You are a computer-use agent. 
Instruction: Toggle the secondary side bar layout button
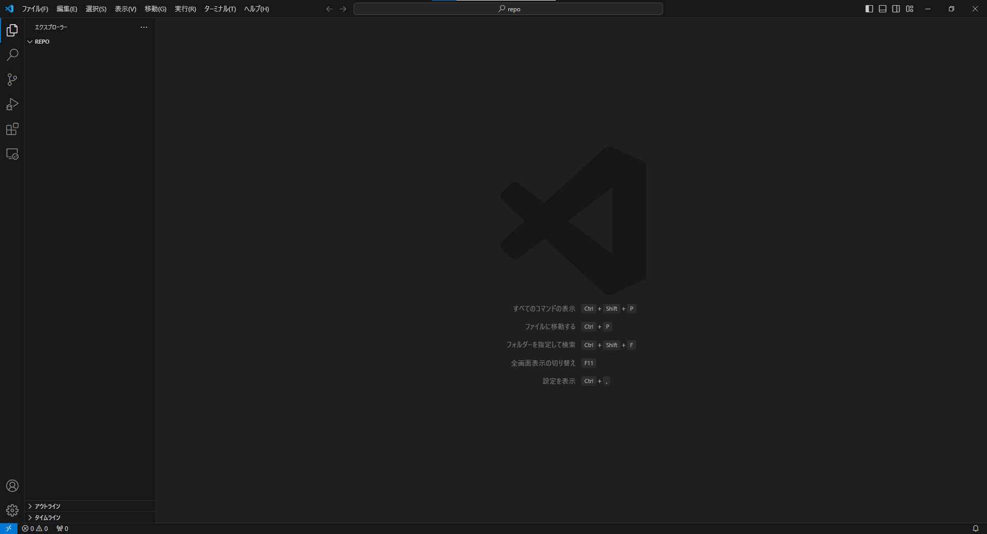point(896,9)
